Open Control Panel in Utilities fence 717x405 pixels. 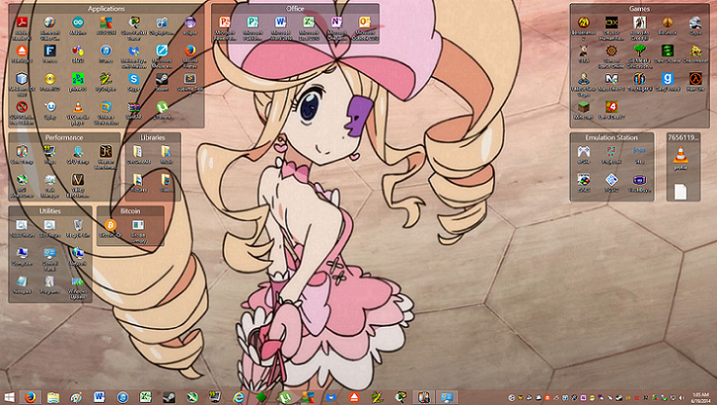pos(50,253)
